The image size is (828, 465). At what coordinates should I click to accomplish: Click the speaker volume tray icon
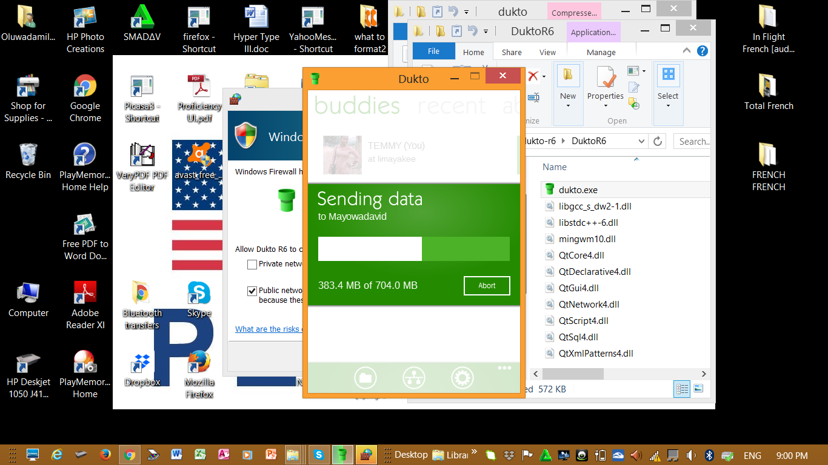[691, 455]
